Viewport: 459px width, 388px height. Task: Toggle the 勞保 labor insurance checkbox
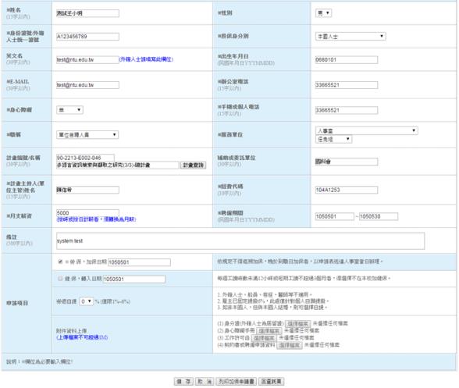pos(60,262)
